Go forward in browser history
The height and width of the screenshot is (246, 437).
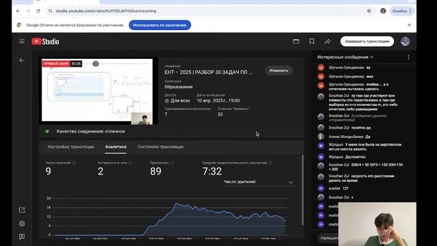[x=28, y=11]
